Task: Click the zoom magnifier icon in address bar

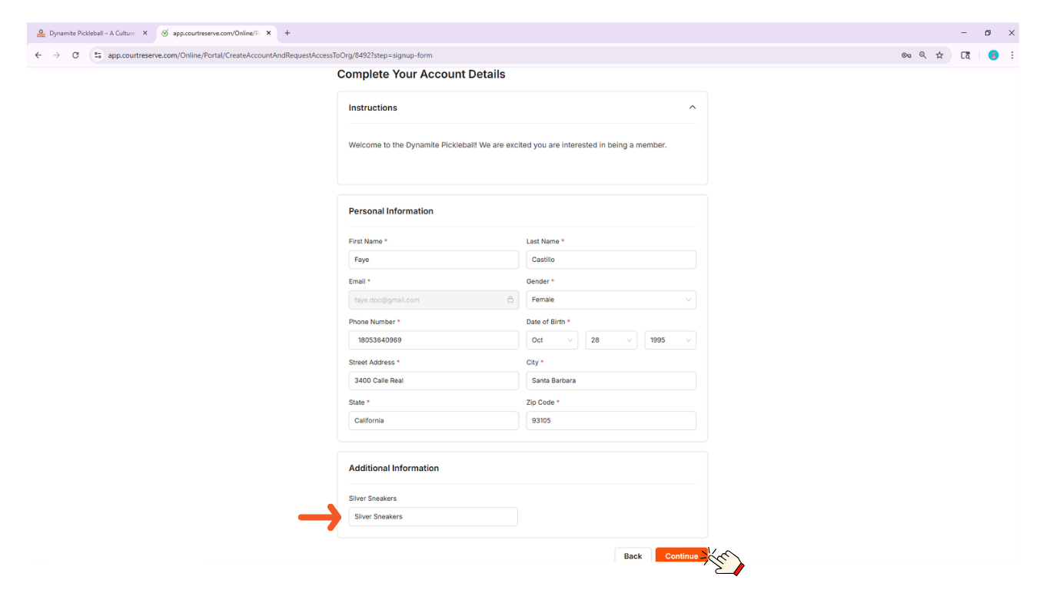Action: pyautogui.click(x=923, y=55)
